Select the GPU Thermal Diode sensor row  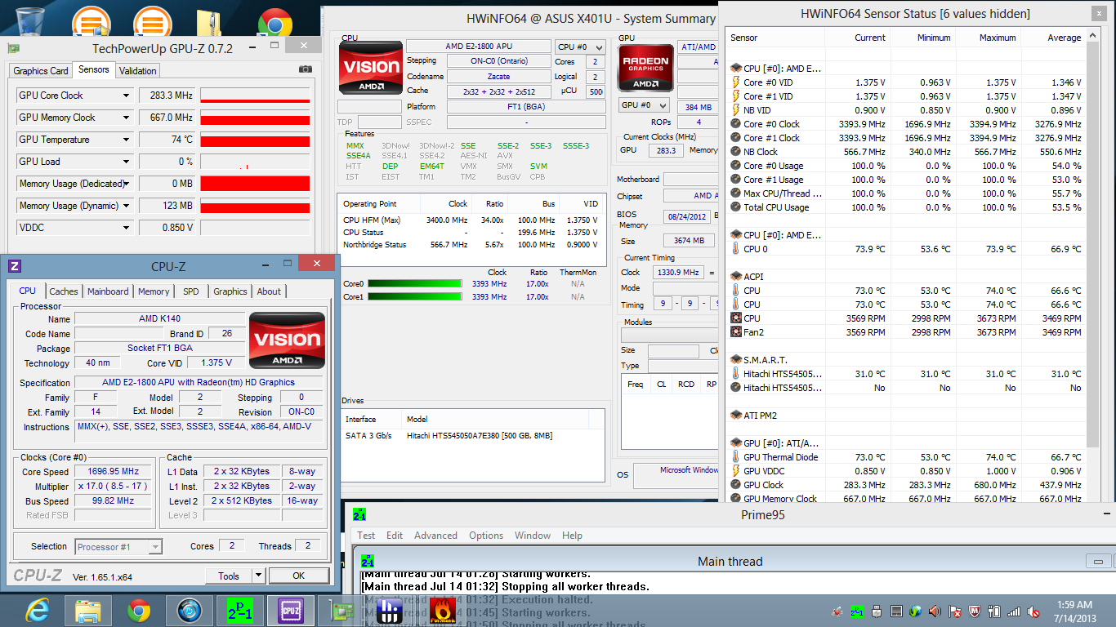point(907,457)
